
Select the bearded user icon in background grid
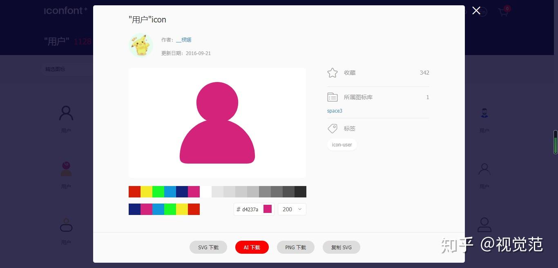point(484,113)
